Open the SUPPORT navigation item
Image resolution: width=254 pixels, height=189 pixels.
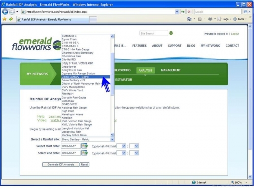175,46
